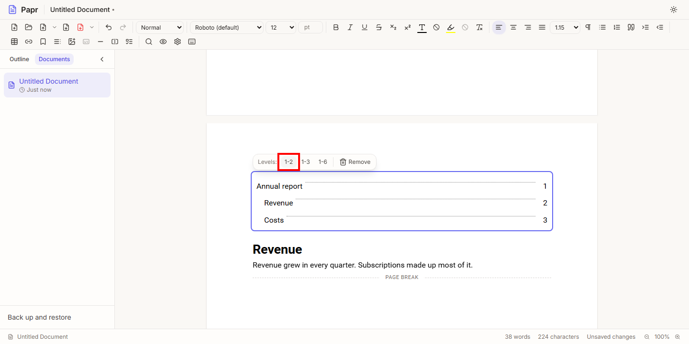This screenshot has height=344, width=689.
Task: Insert a horizontal rule line
Action: (100, 42)
